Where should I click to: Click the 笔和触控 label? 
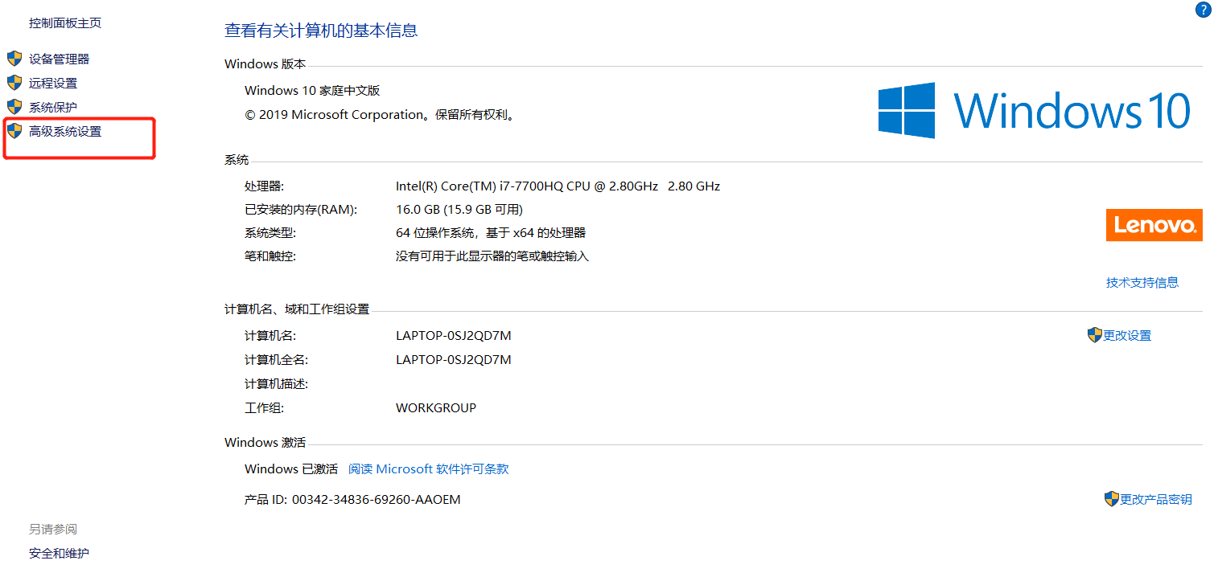pos(270,256)
